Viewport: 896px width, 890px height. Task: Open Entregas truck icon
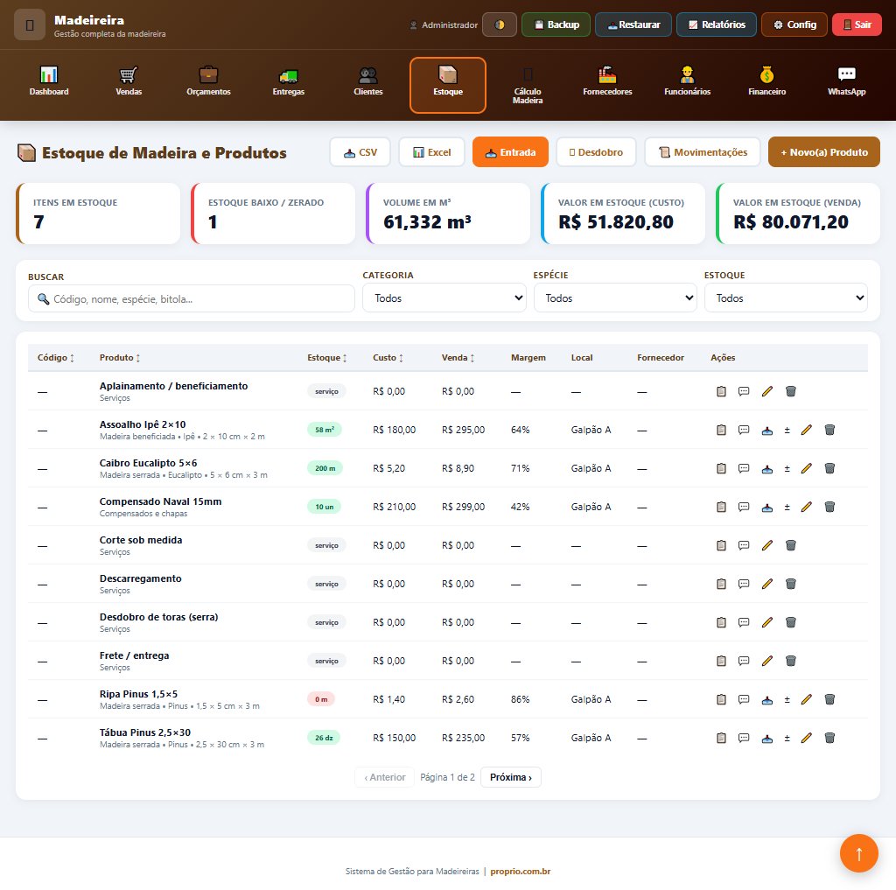289,85
